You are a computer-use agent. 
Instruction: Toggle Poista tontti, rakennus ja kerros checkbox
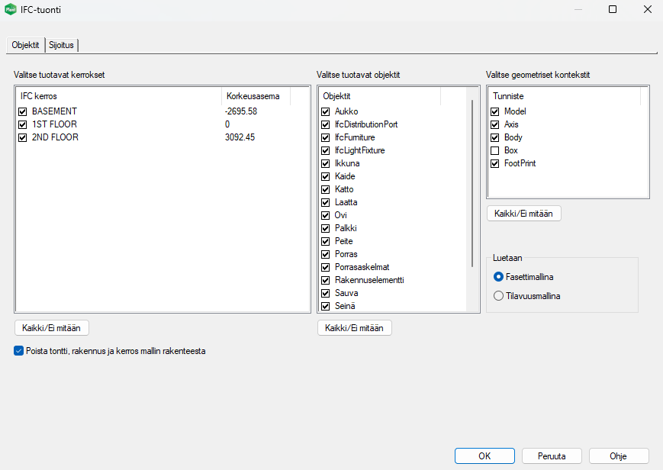point(19,351)
